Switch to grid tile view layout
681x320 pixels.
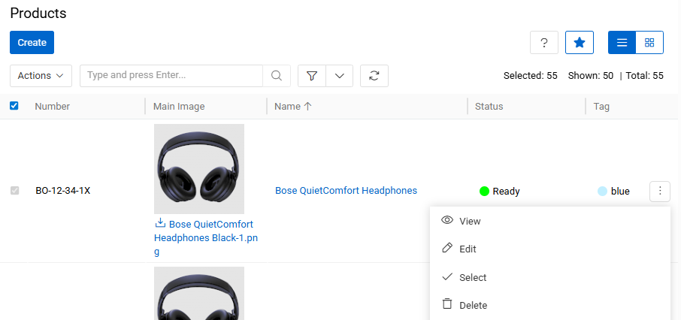click(649, 43)
